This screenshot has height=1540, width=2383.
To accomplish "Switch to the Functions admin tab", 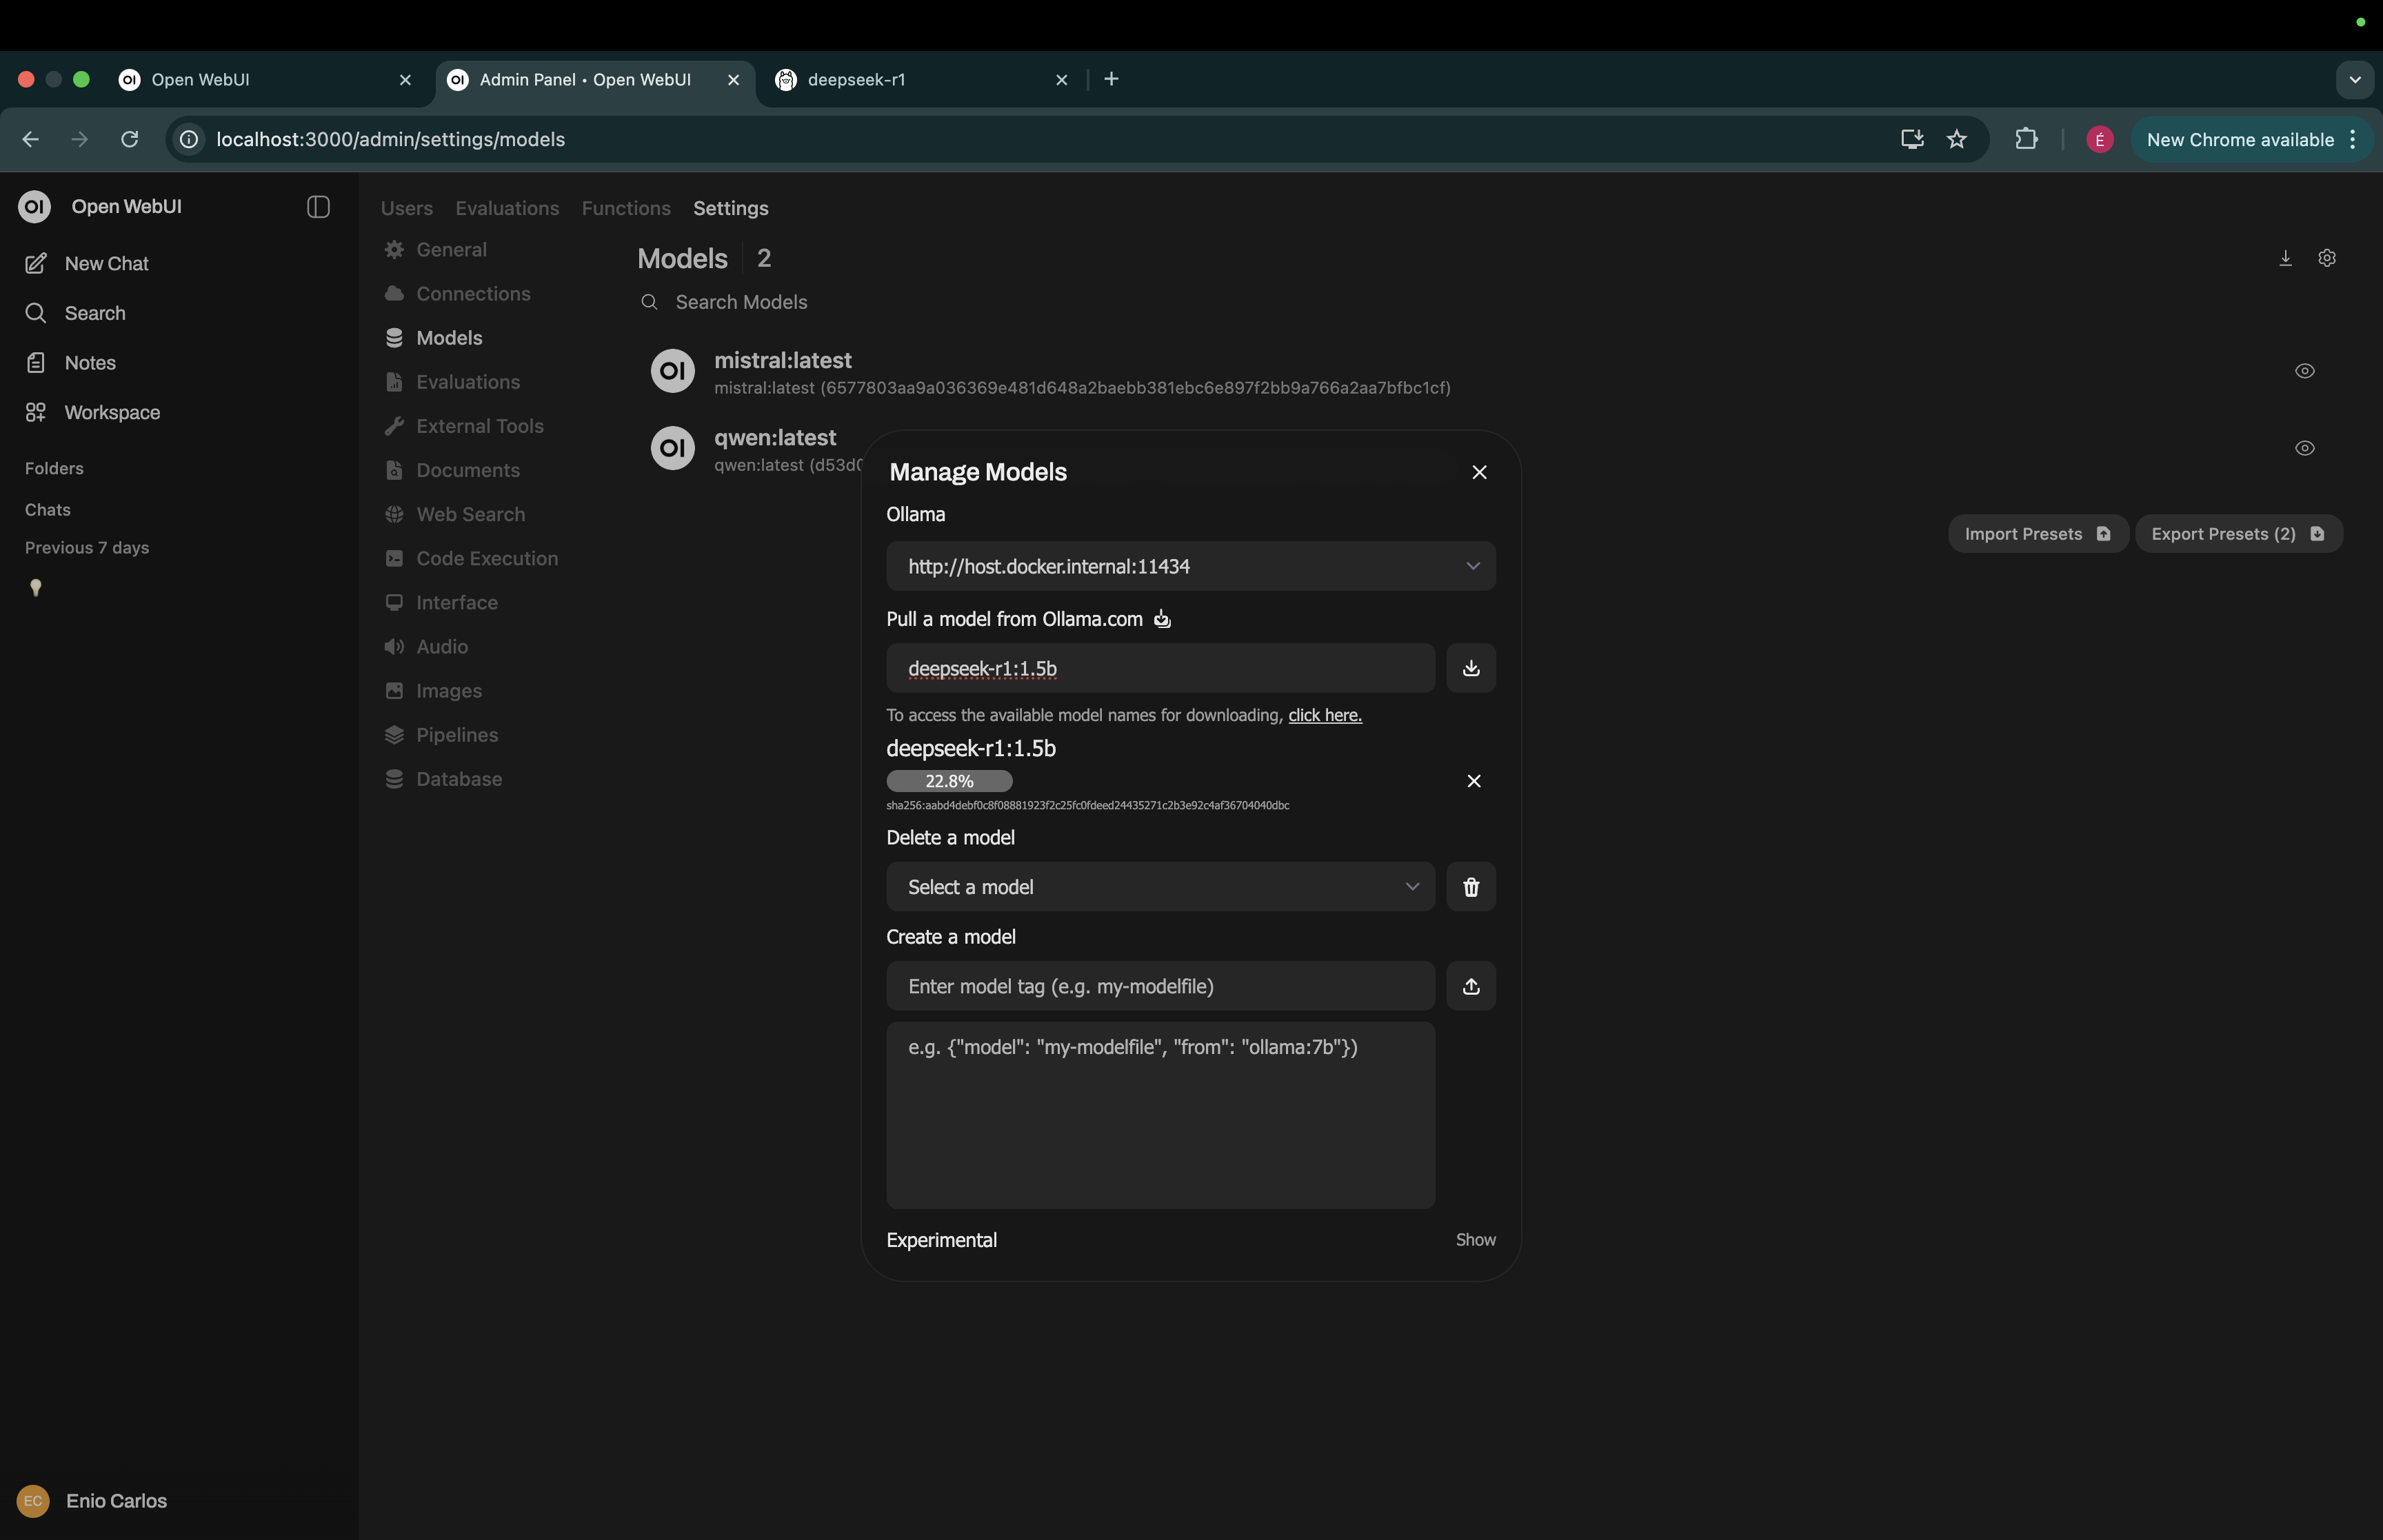I will 626,208.
